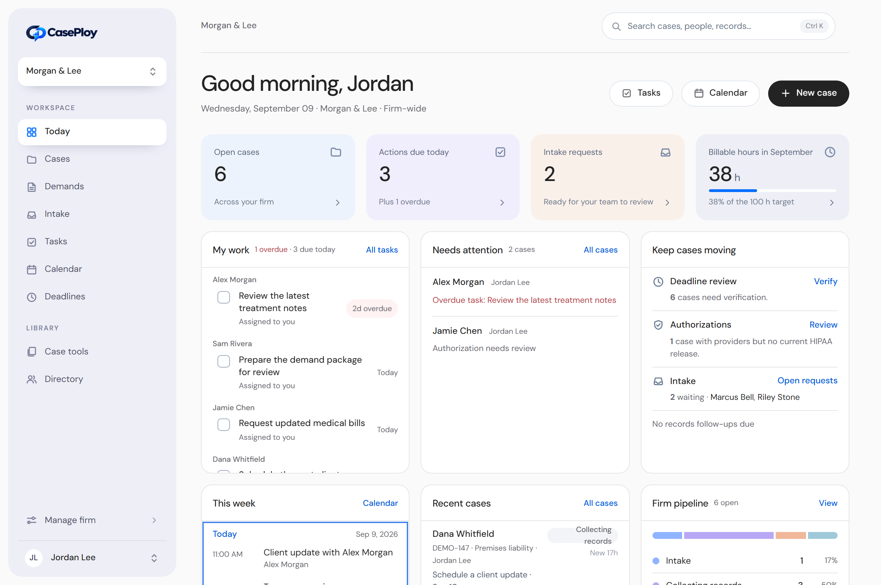Click the Deadline review clock icon
Image resolution: width=881 pixels, height=585 pixels.
tap(658, 282)
